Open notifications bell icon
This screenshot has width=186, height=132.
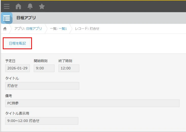30,6
